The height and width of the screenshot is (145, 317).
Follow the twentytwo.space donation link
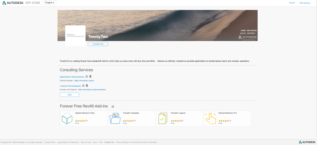click(x=92, y=89)
